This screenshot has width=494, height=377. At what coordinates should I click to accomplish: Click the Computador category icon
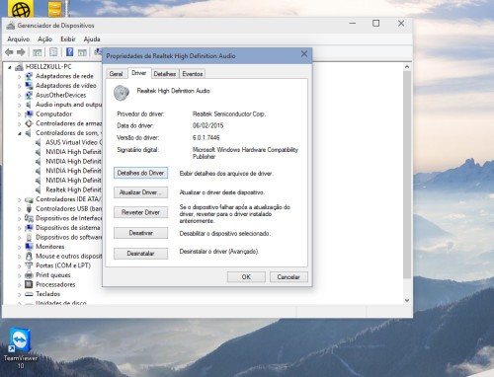click(x=29, y=113)
